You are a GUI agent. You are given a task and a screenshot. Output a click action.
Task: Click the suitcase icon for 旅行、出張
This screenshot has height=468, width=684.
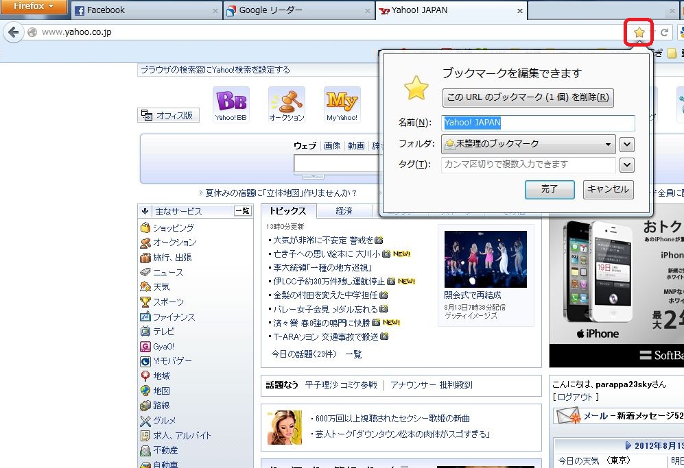coord(145,258)
